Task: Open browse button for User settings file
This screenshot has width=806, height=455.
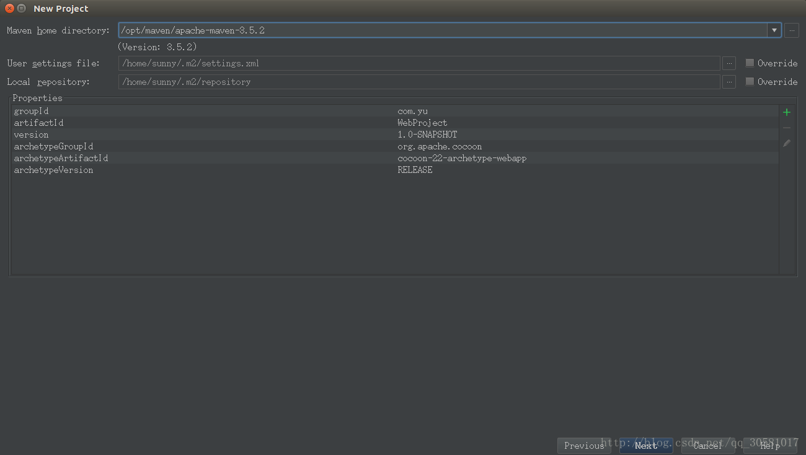Action: point(729,63)
